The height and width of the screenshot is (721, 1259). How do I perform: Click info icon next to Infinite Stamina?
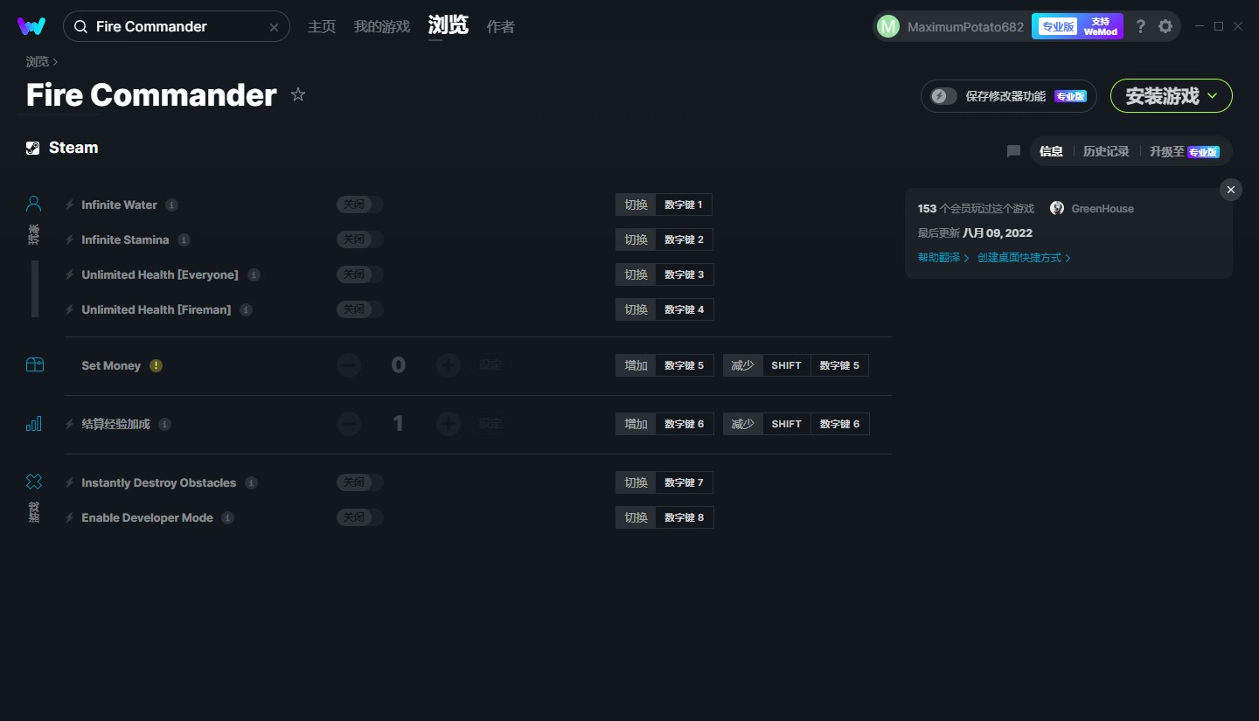tap(184, 239)
